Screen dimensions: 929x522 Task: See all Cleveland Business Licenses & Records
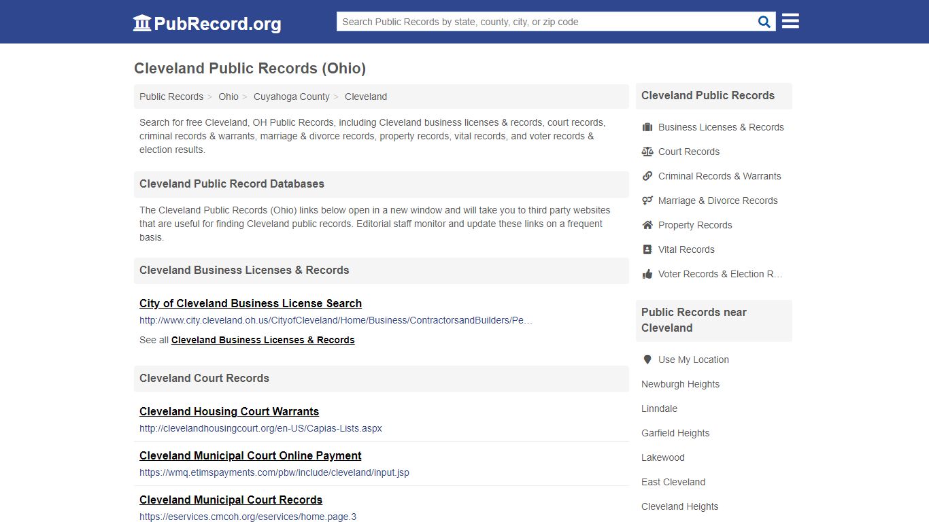tap(263, 340)
